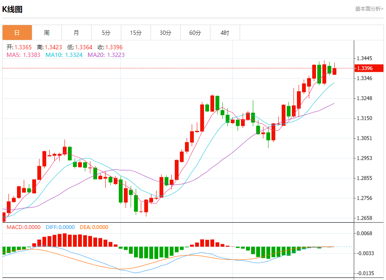Select the 日 (daily) chart tab
Screen dimensions: 386x280
(17, 33)
